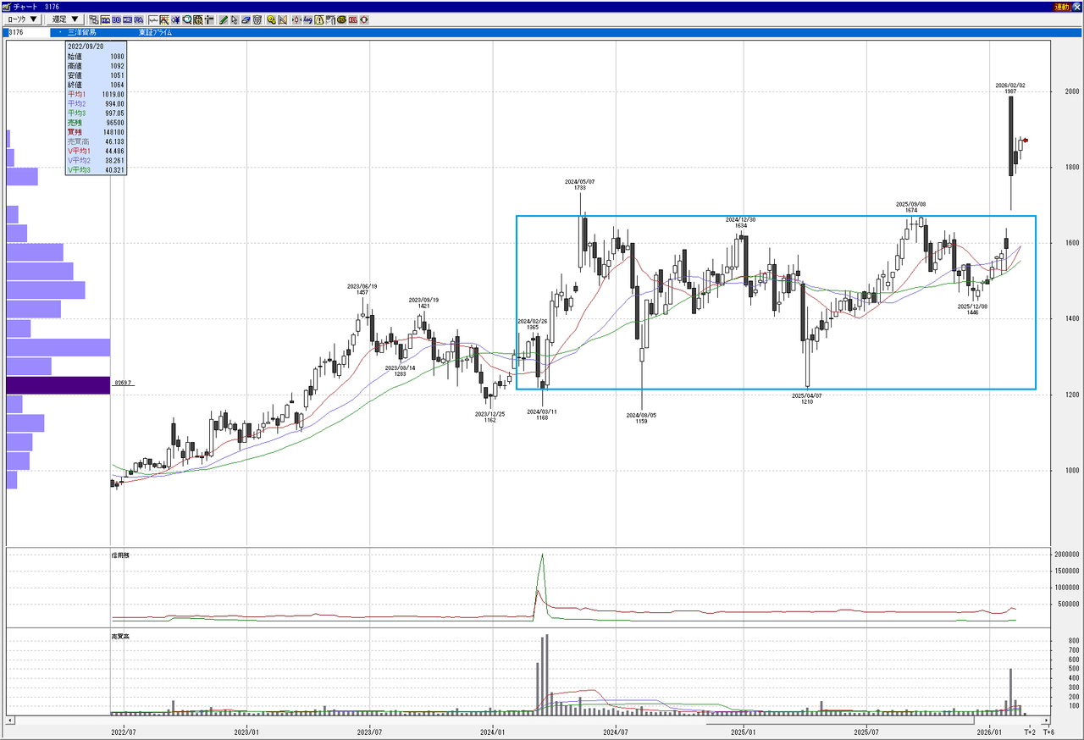The height and width of the screenshot is (740, 1084).
Task: Select the arrow pointer tool
Action: pyautogui.click(x=234, y=19)
